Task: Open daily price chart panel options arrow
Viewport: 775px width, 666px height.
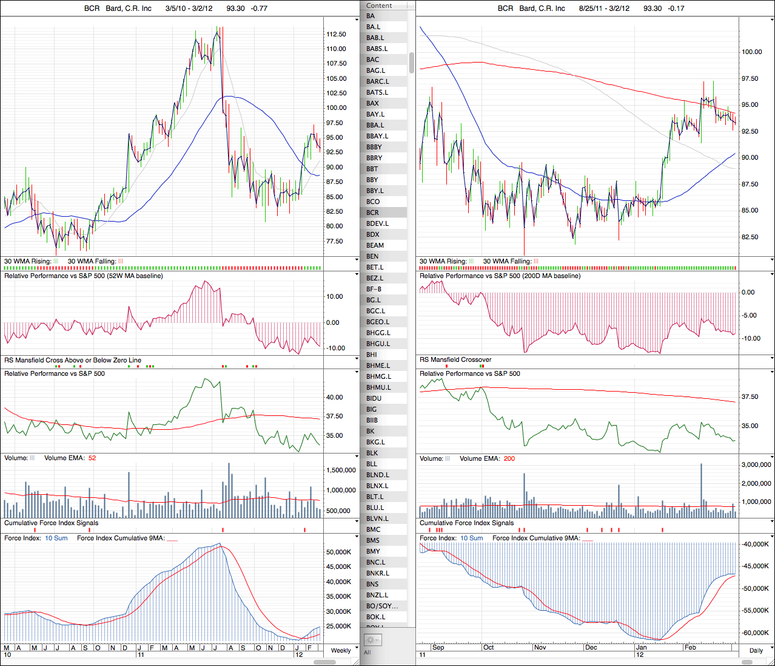Action: (771, 20)
